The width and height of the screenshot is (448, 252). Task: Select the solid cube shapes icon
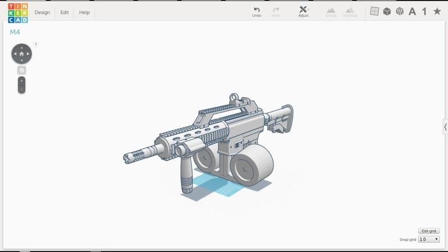click(x=387, y=11)
